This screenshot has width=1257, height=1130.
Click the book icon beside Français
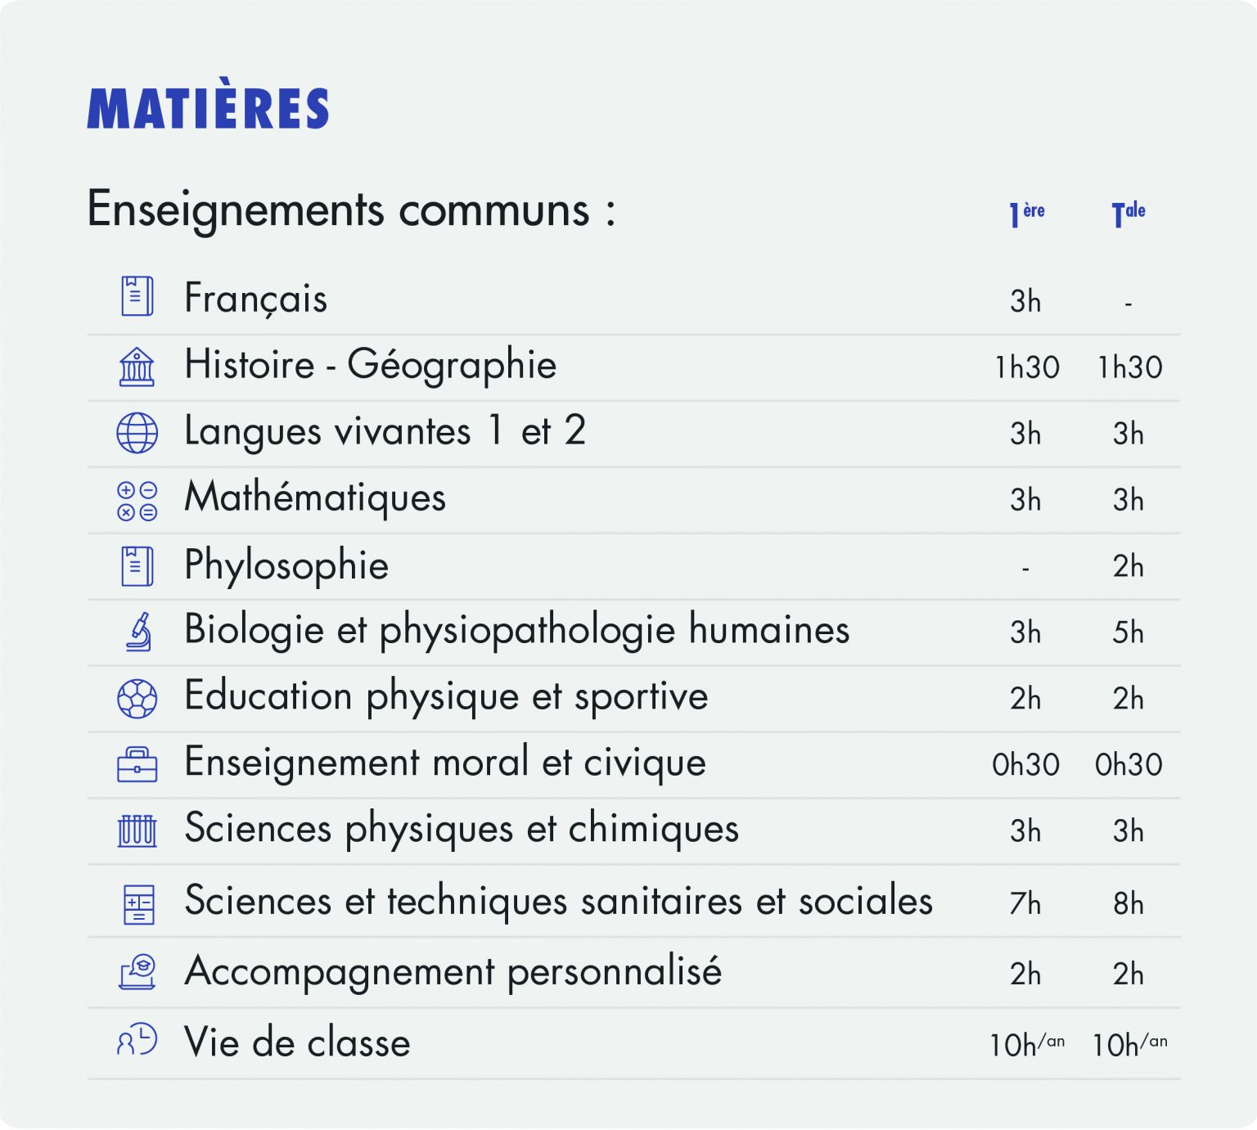[137, 296]
